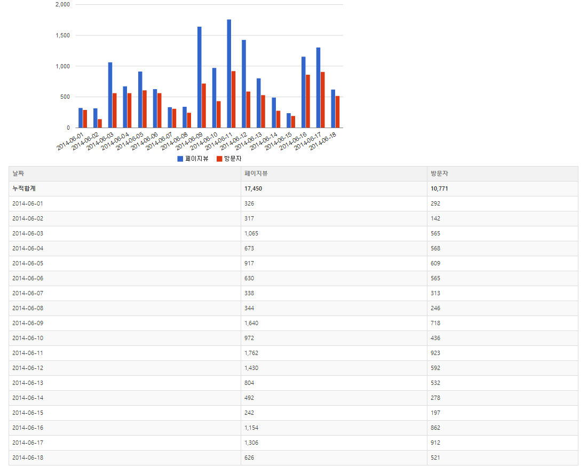Screen dimensions: 587x473
Task: Click the blue 페이지뷰 legend swatch
Action: (180, 159)
